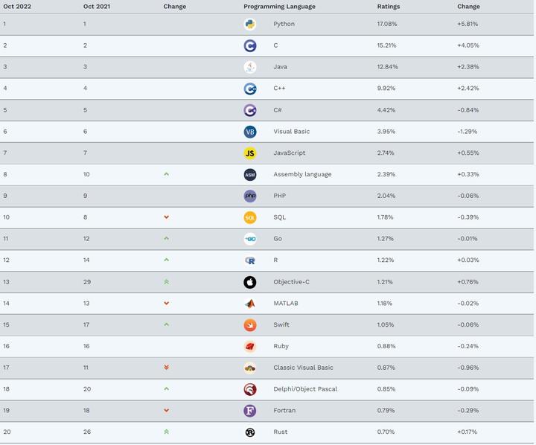Click the double-down arrow for Classic Visual Basic
This screenshot has height=445, width=536.
[x=166, y=368]
